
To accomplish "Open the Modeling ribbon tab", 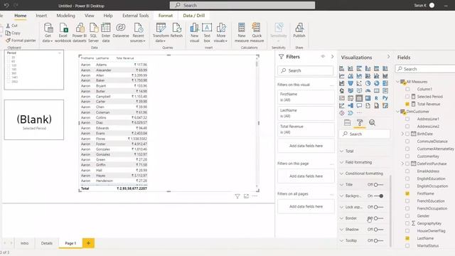I will coord(65,16).
